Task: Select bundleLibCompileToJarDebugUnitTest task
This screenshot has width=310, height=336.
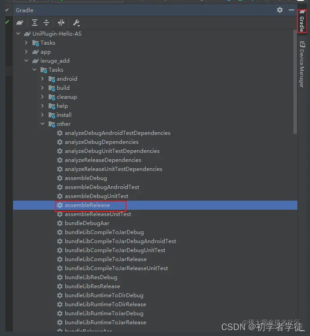Action: (115, 250)
